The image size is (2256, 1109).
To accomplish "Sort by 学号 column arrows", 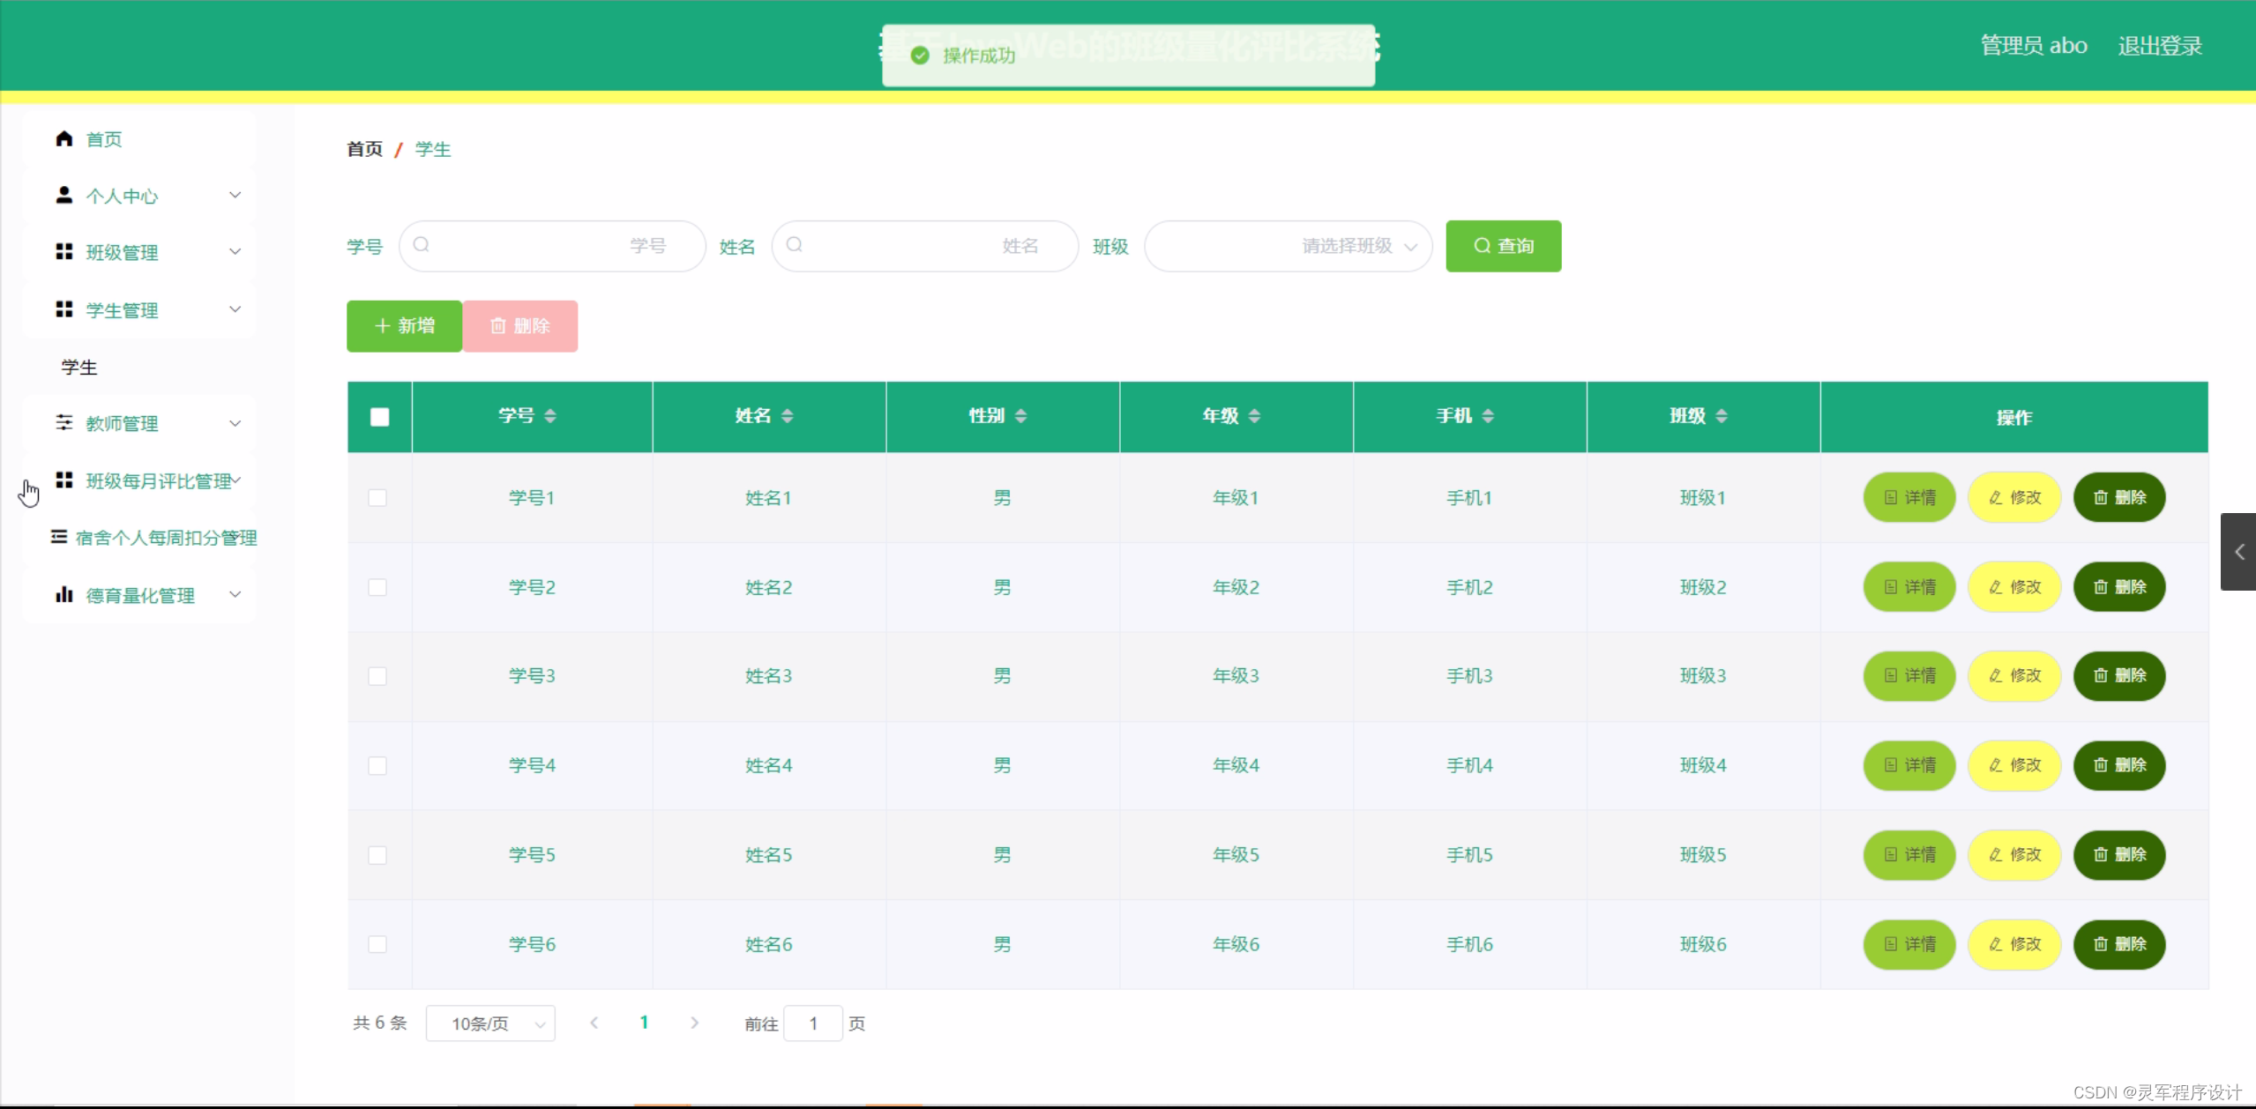I will tap(550, 416).
